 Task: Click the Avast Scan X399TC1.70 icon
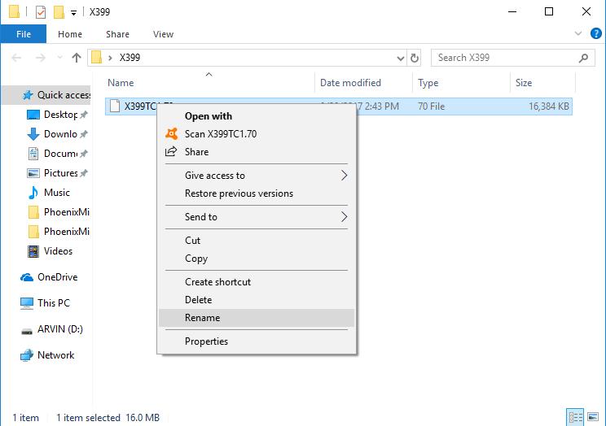[x=171, y=134]
